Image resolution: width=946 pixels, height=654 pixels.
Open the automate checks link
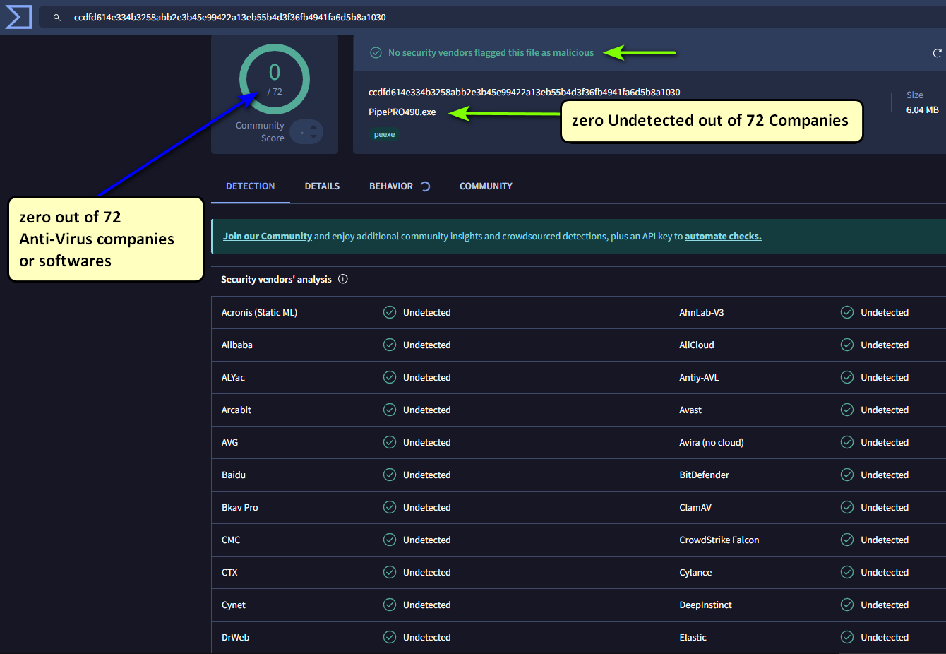pos(723,237)
